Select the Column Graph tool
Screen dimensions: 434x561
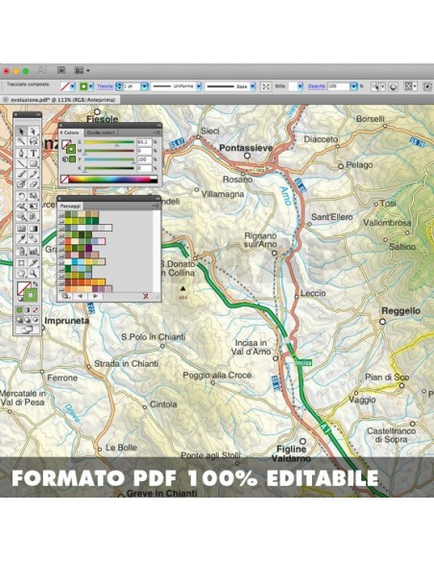pyautogui.click(x=34, y=251)
